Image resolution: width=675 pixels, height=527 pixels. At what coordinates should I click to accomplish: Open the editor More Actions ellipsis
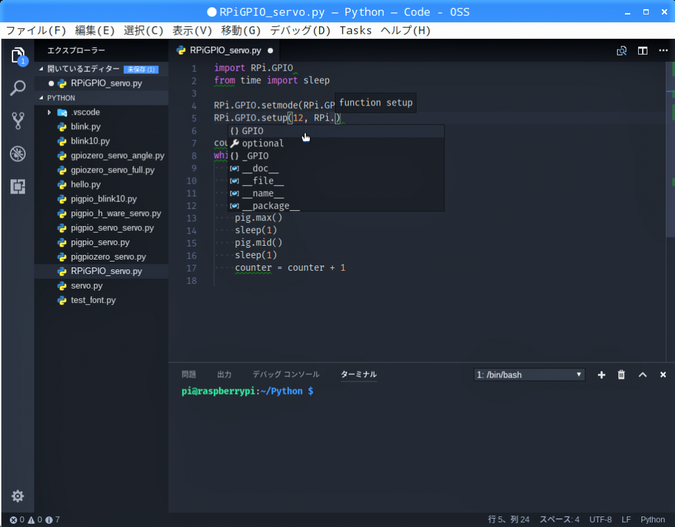[663, 51]
